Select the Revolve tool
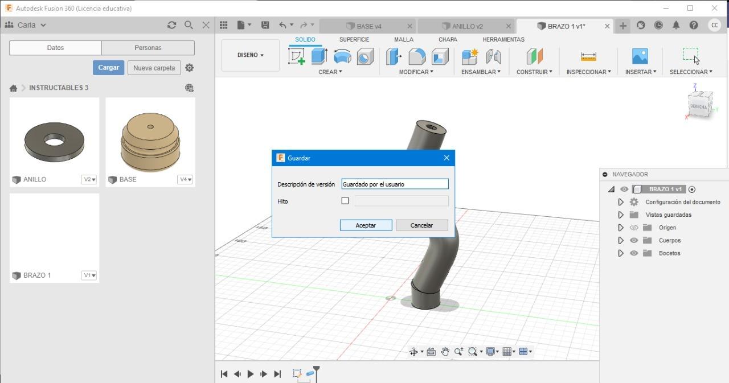The width and height of the screenshot is (729, 383). (x=342, y=56)
